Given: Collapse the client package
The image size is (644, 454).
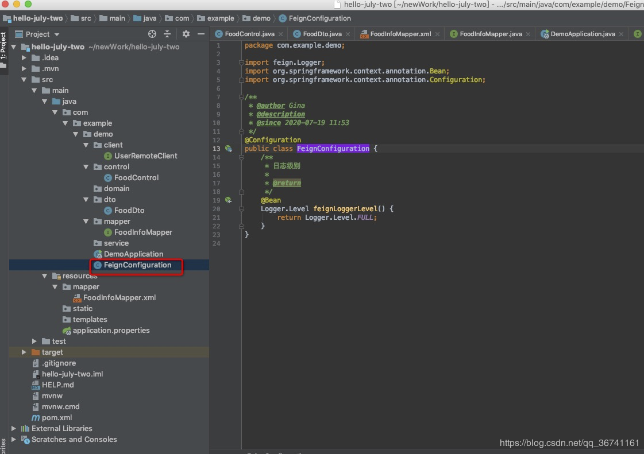Looking at the screenshot, I should coord(86,145).
